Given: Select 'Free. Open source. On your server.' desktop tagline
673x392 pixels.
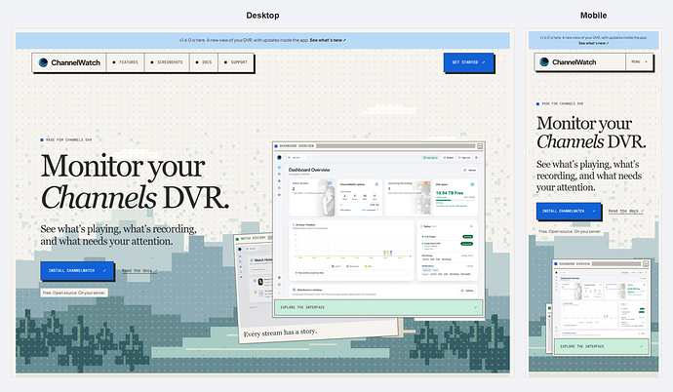Looking at the screenshot, I should click(x=74, y=293).
